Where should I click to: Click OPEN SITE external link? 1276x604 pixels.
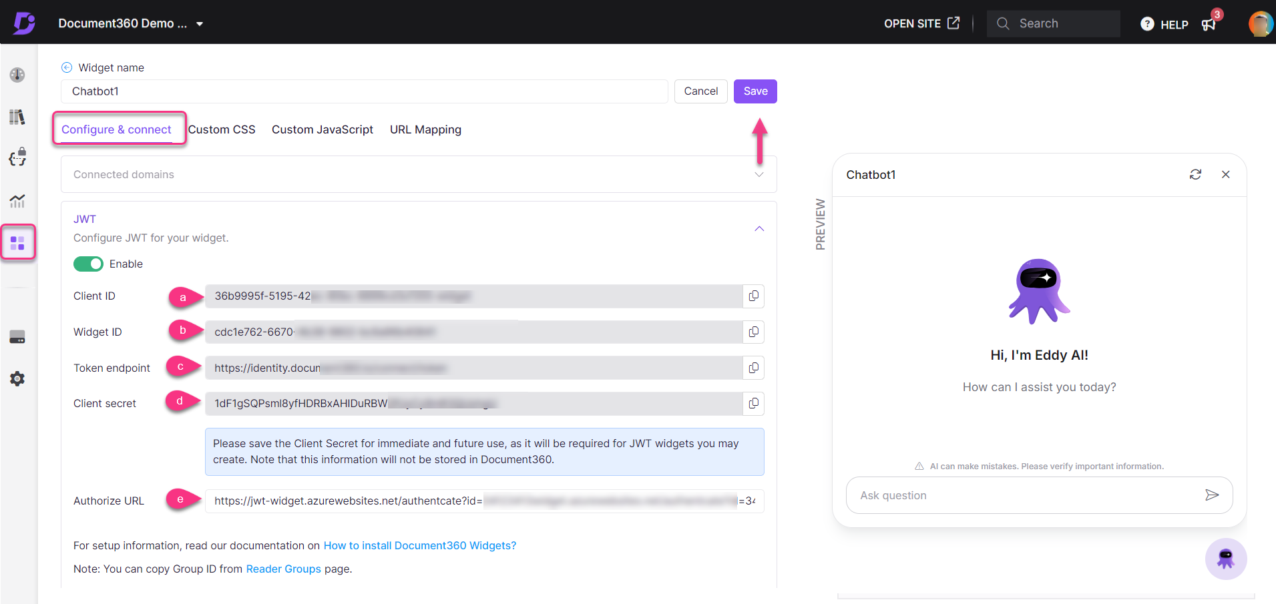pos(921,23)
